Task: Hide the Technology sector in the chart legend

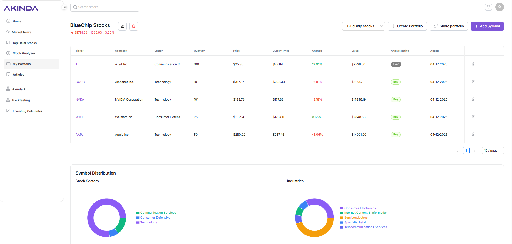Action: click(149, 222)
